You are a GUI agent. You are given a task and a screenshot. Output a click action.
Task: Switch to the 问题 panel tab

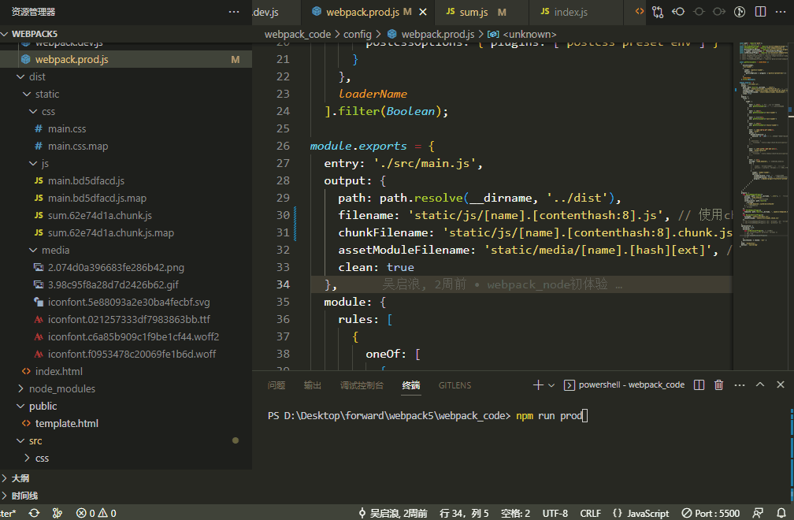276,385
